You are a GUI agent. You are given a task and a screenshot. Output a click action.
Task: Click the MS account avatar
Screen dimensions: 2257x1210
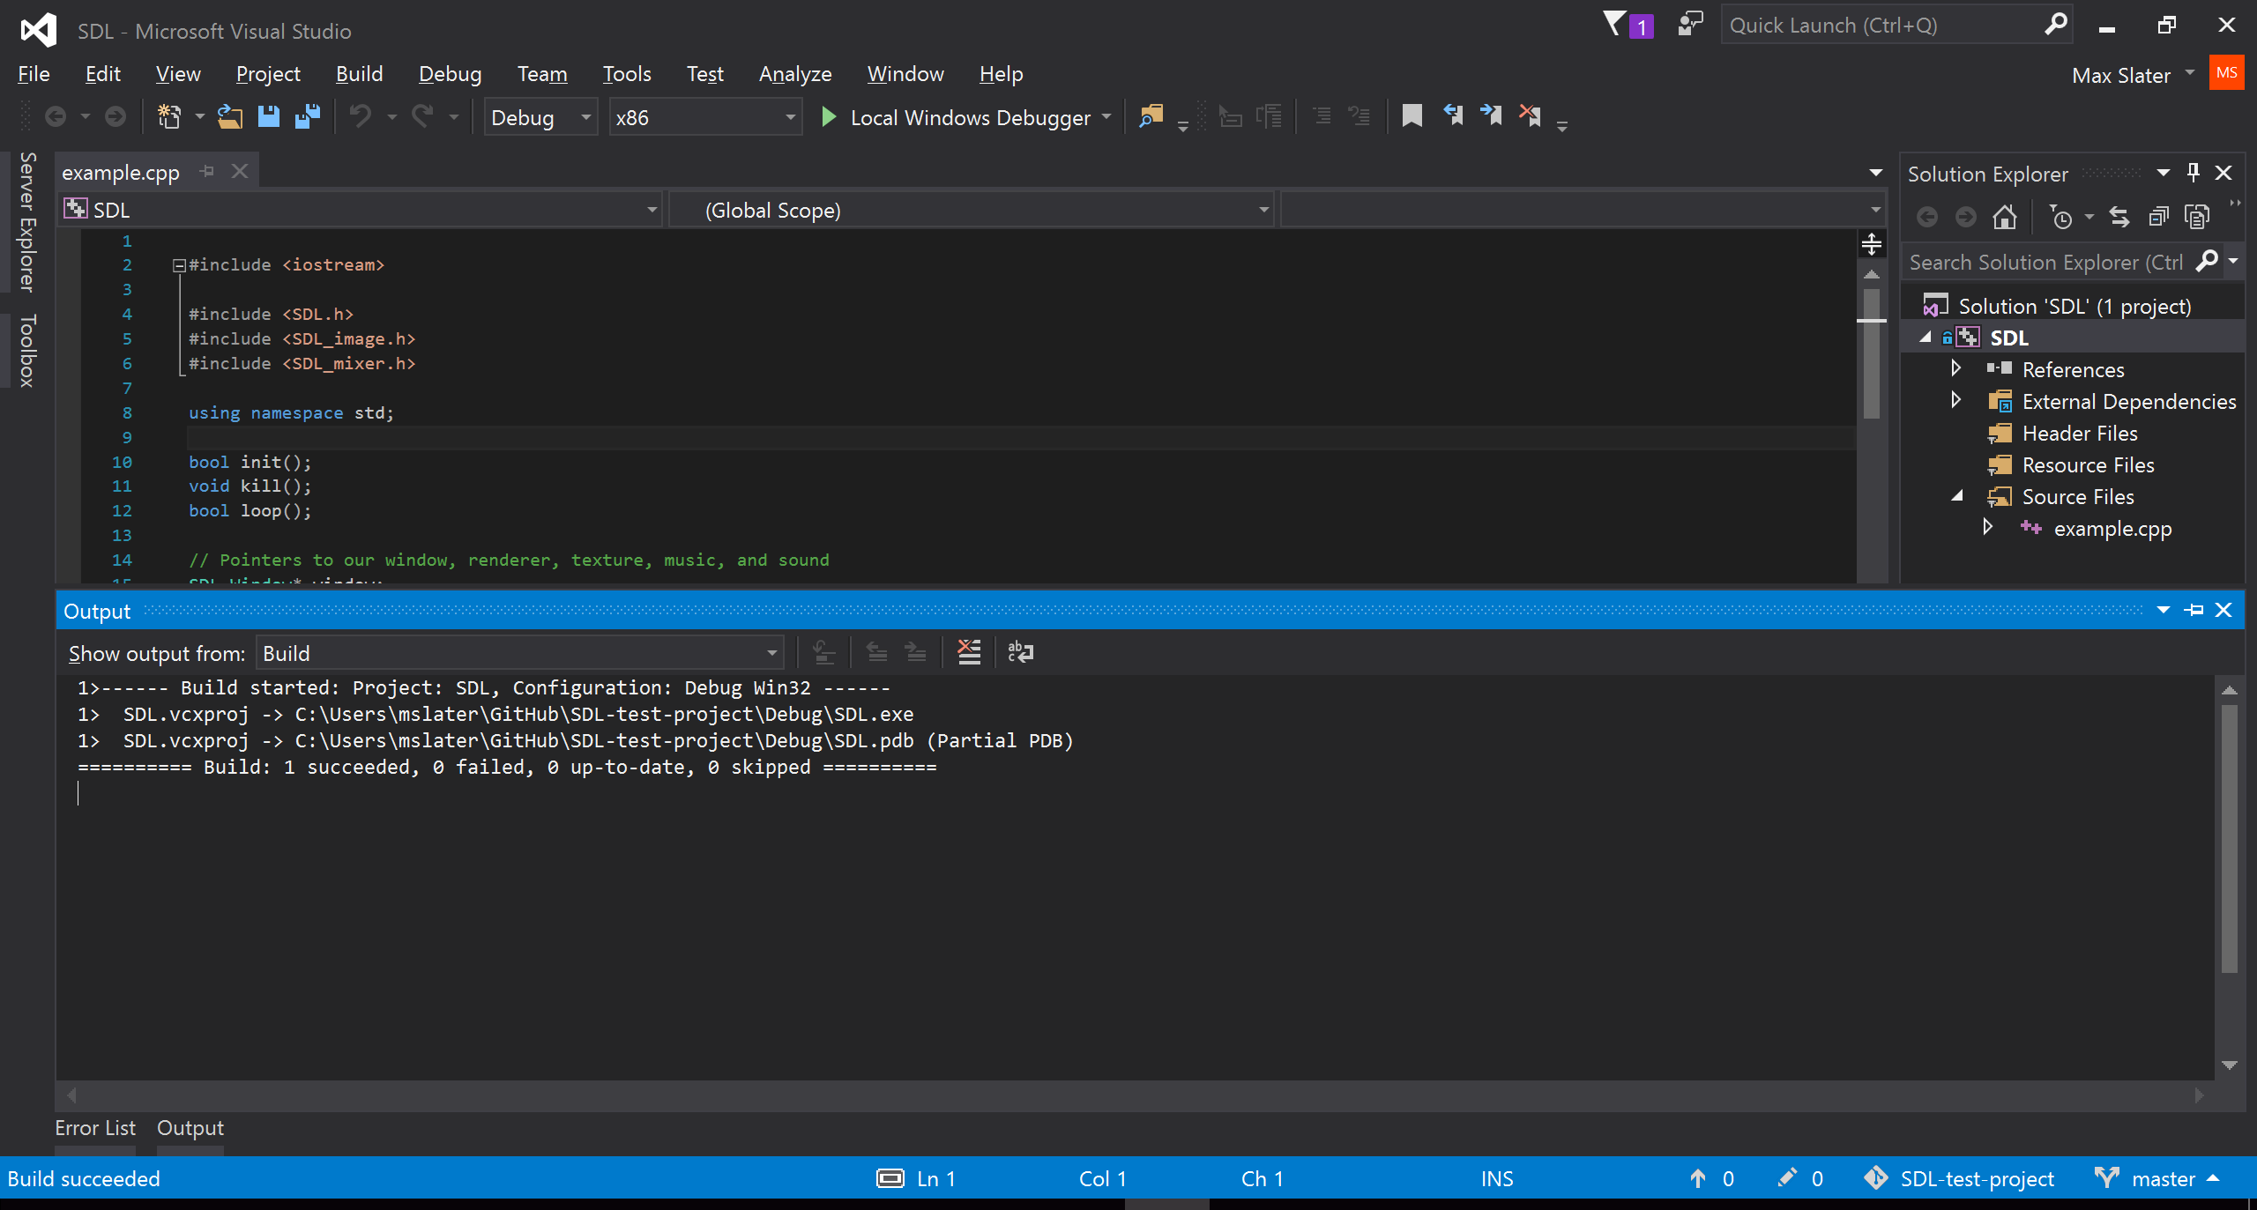tap(2226, 73)
